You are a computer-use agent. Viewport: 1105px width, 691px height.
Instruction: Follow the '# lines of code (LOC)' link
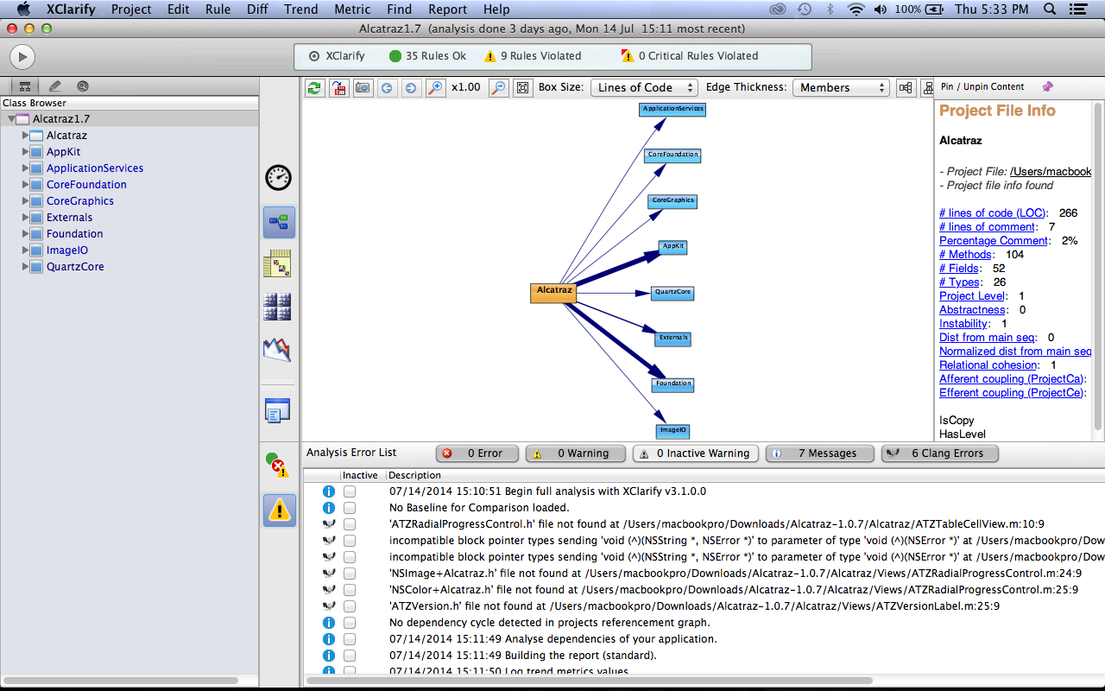993,212
